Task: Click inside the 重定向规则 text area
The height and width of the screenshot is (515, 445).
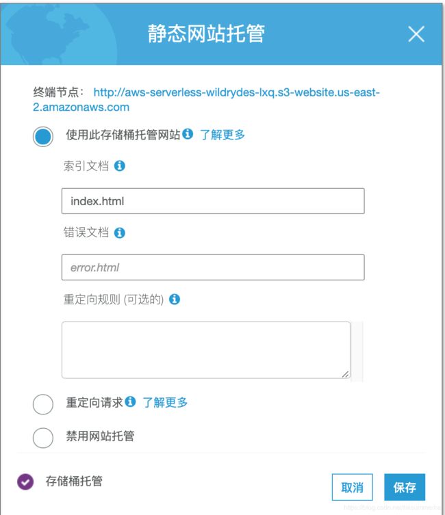Action: coord(205,349)
